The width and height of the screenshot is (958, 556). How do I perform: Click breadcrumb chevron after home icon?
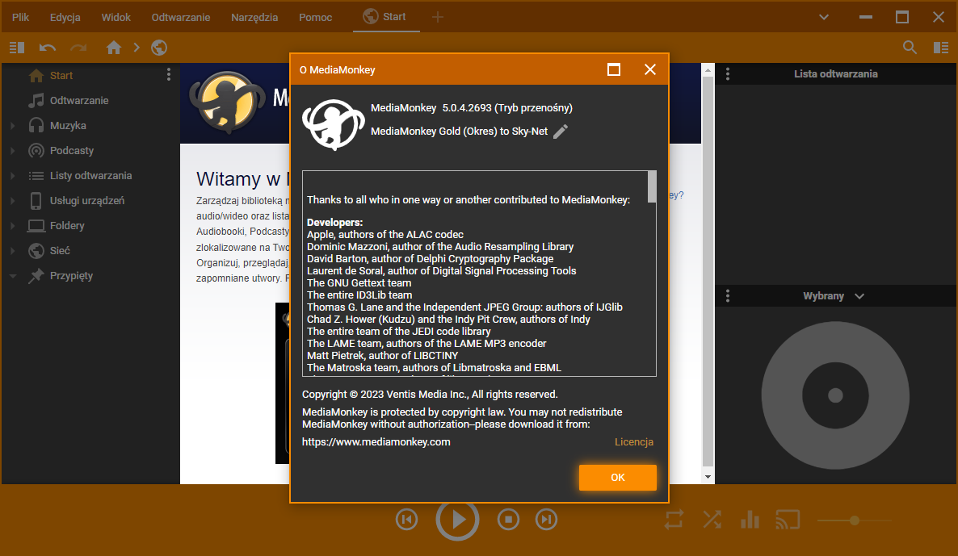(x=137, y=48)
